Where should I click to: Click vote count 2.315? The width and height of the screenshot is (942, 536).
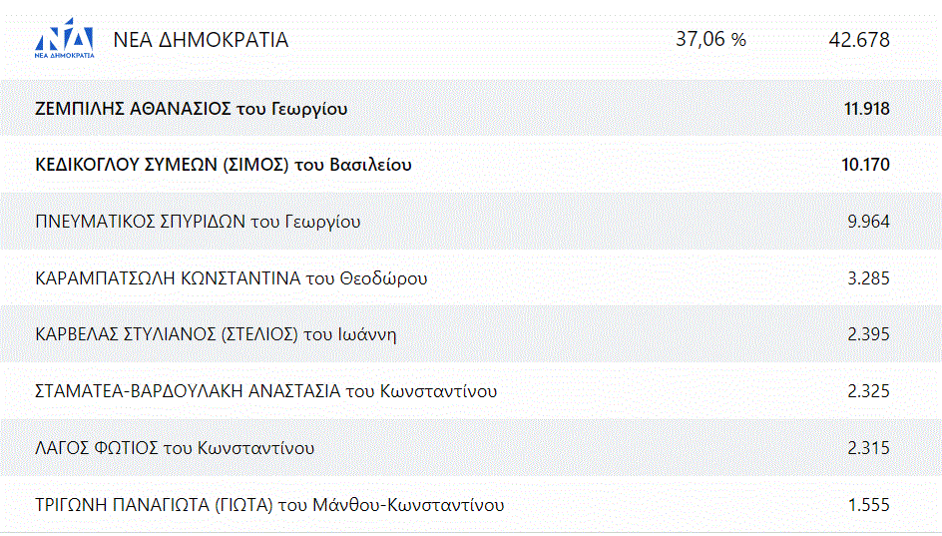pos(868,448)
